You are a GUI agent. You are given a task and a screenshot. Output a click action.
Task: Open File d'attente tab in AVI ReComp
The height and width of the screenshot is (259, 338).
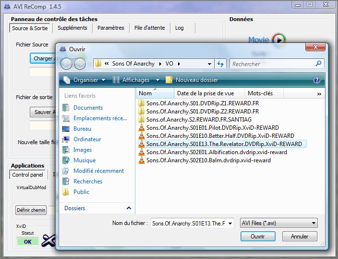[150, 28]
